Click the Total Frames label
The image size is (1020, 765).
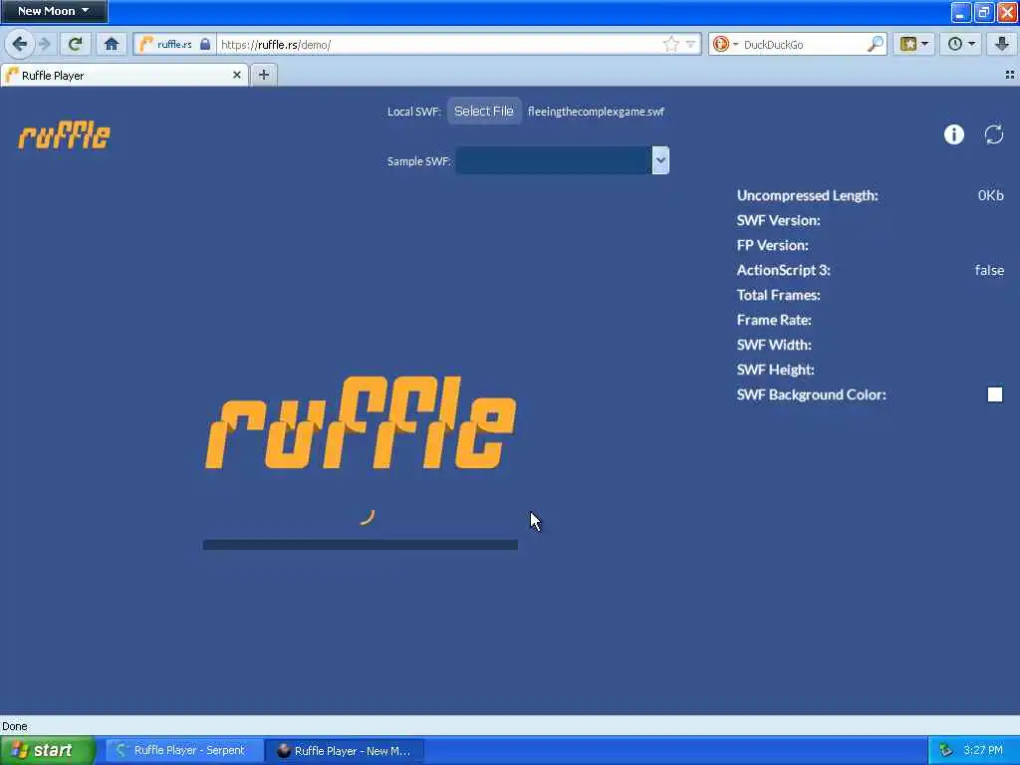point(778,295)
